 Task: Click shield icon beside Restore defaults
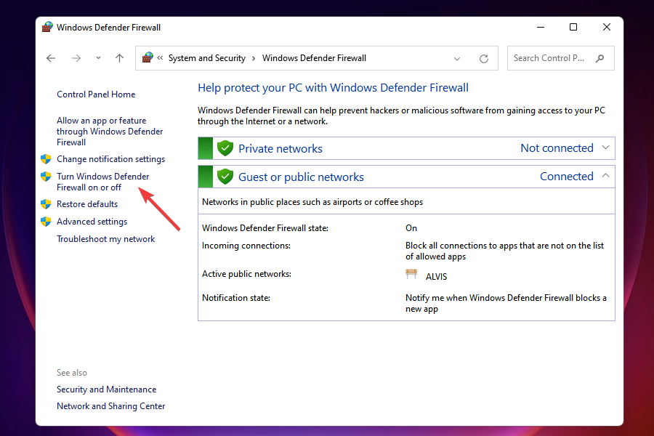(46, 204)
